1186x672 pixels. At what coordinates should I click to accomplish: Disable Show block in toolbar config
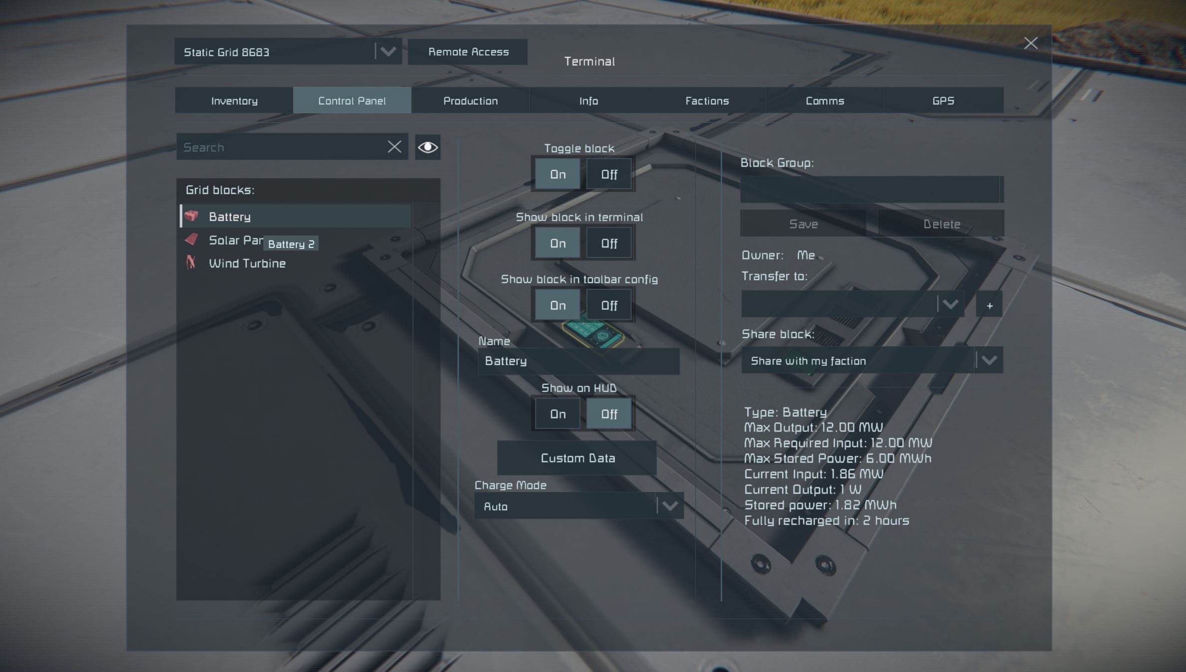click(x=608, y=305)
